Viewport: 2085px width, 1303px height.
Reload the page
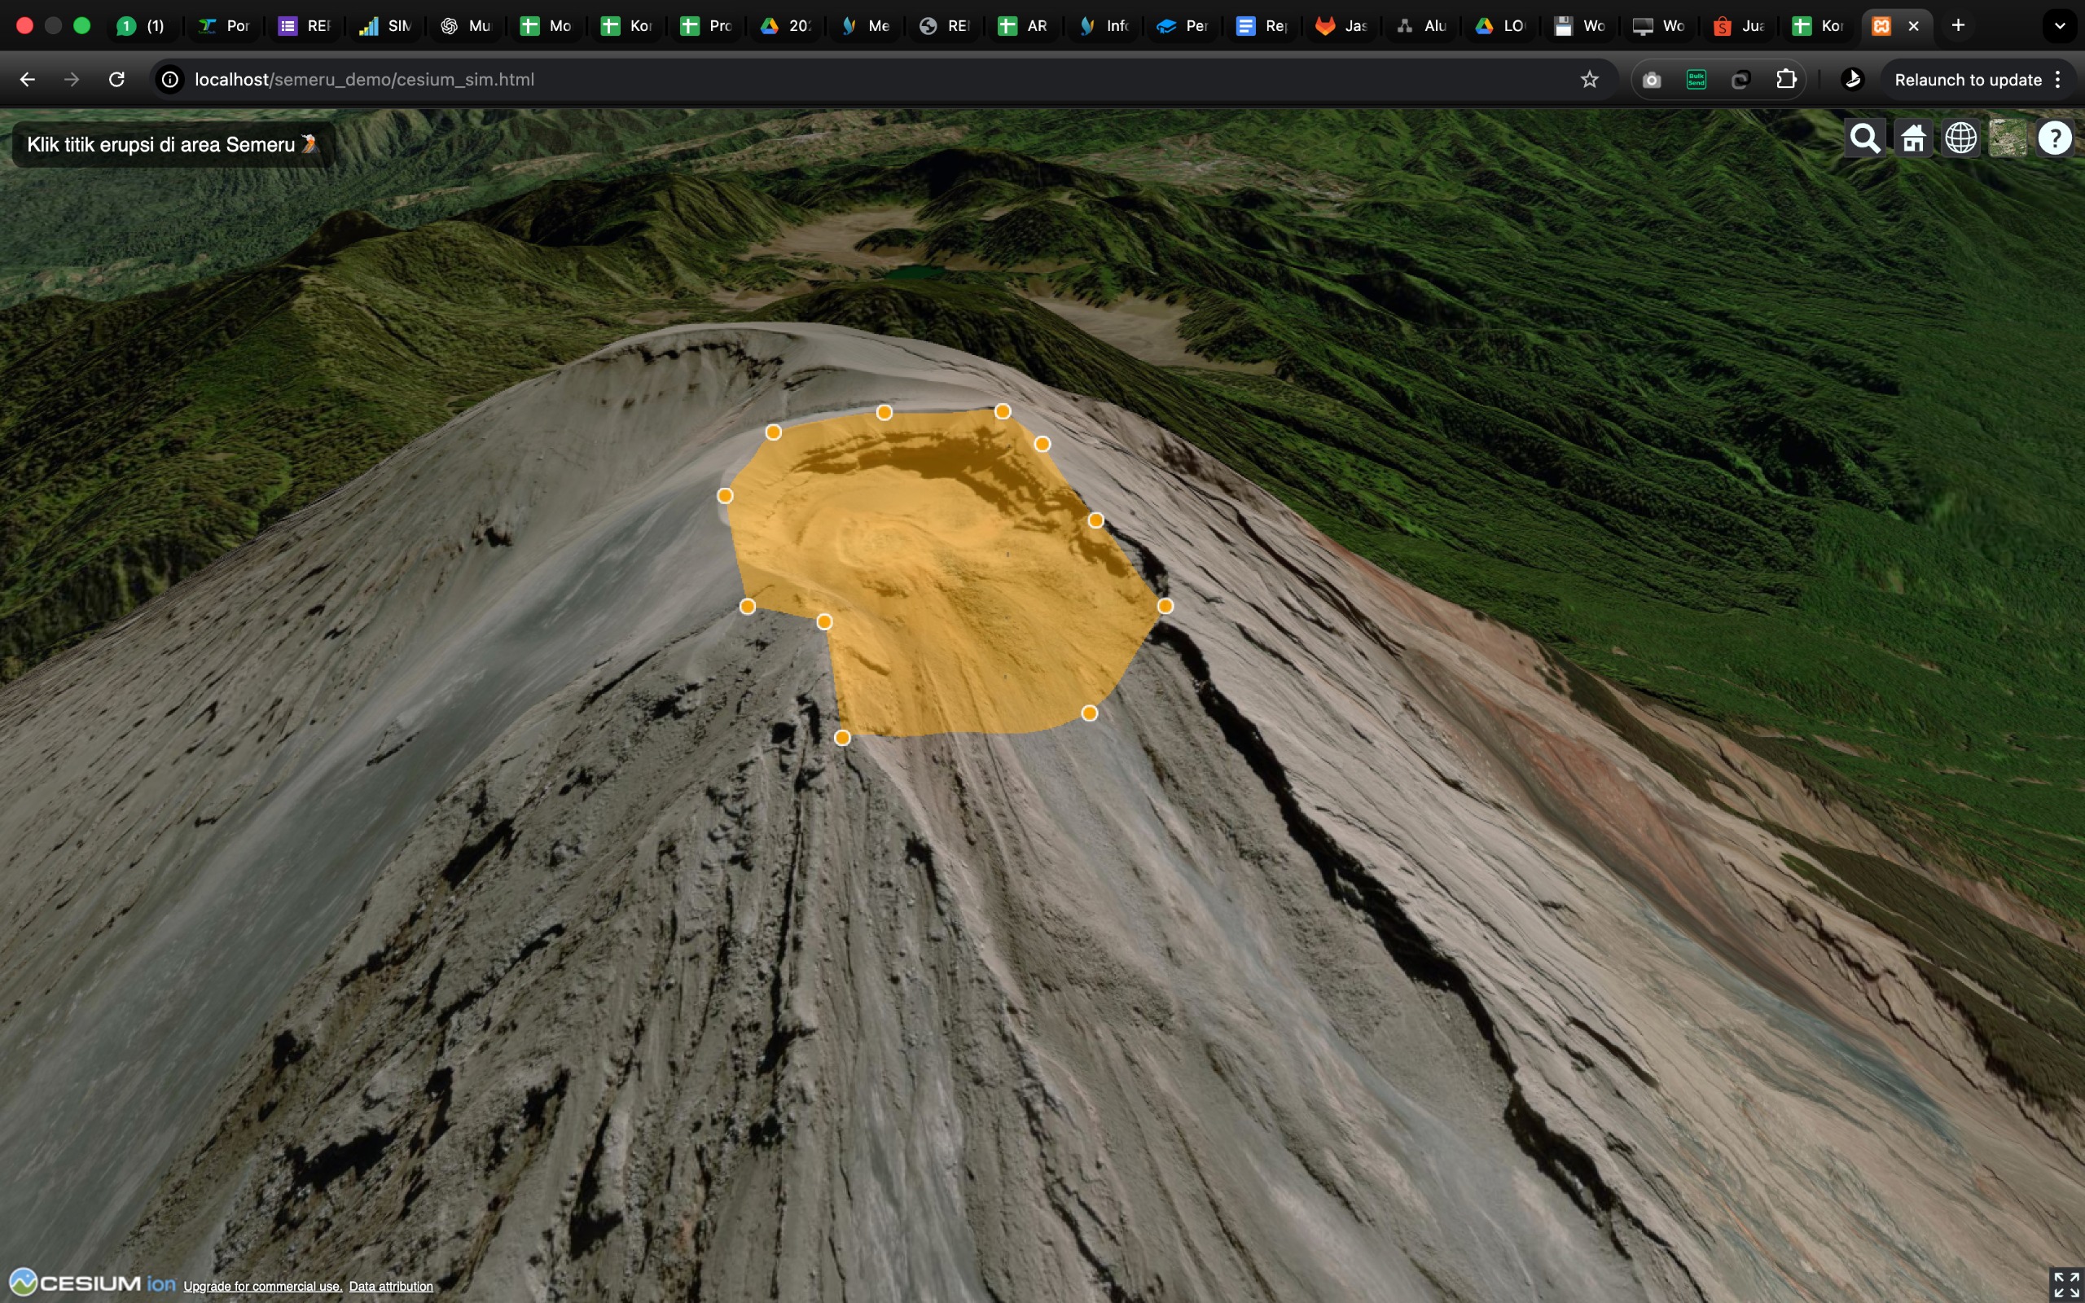pyautogui.click(x=116, y=79)
